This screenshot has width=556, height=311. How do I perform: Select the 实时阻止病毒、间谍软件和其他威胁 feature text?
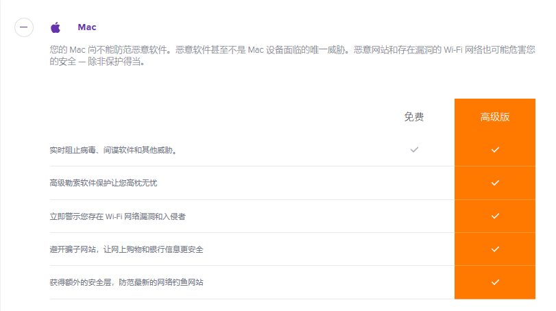click(114, 150)
